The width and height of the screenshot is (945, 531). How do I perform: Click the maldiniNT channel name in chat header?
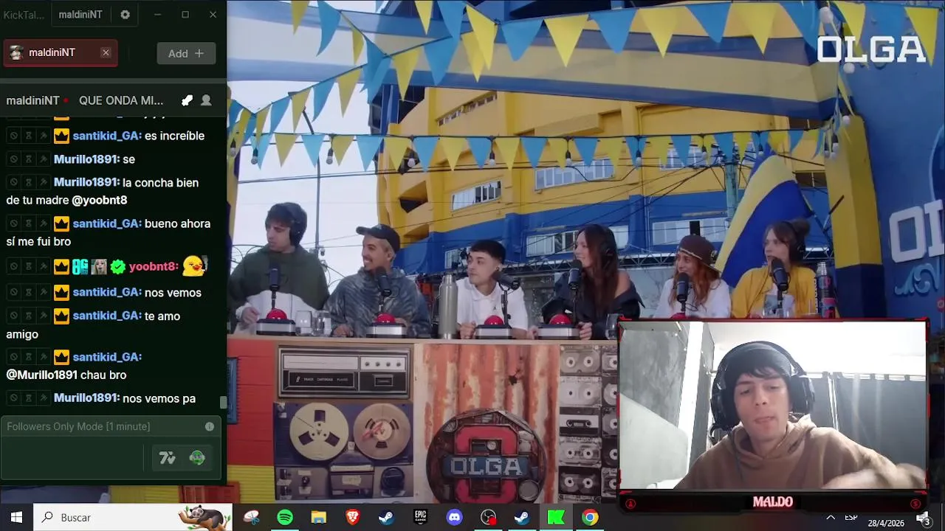[32, 100]
